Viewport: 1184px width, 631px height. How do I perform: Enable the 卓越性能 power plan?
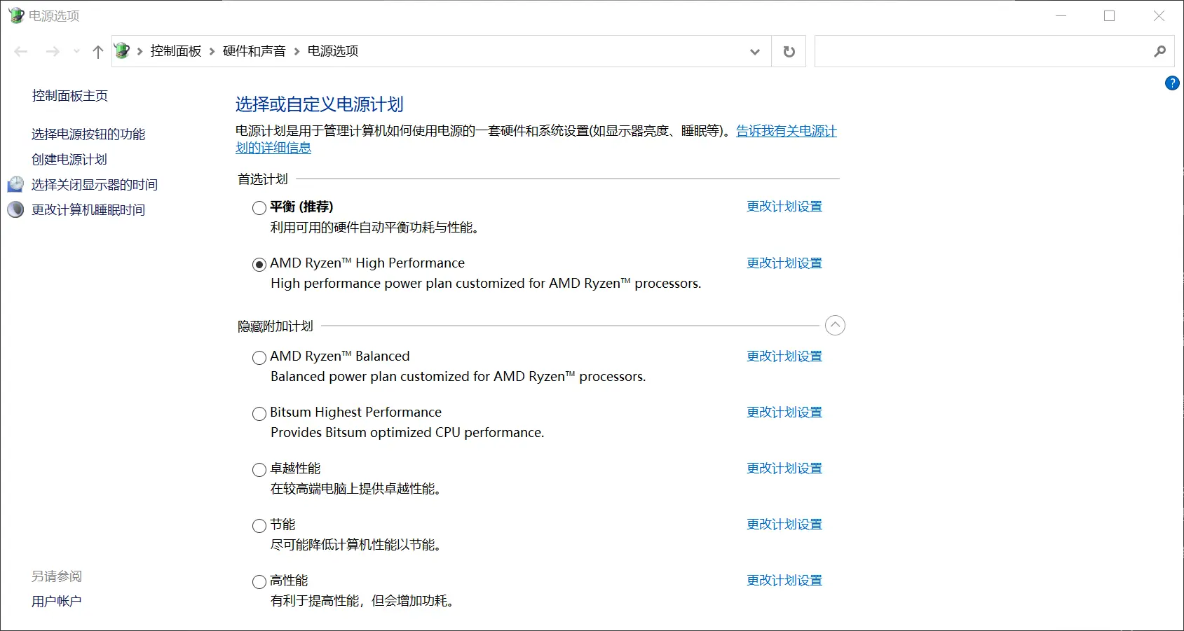(x=259, y=470)
